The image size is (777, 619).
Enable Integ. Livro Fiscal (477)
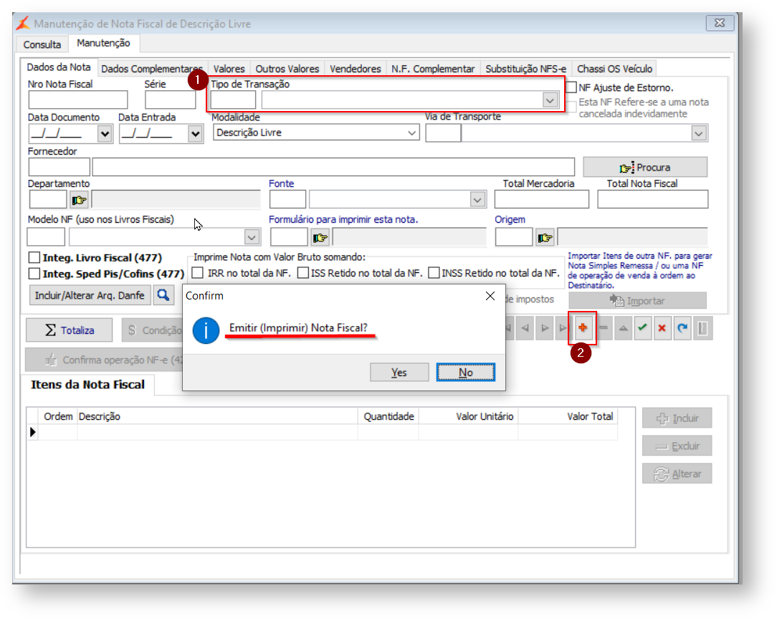pyautogui.click(x=34, y=257)
